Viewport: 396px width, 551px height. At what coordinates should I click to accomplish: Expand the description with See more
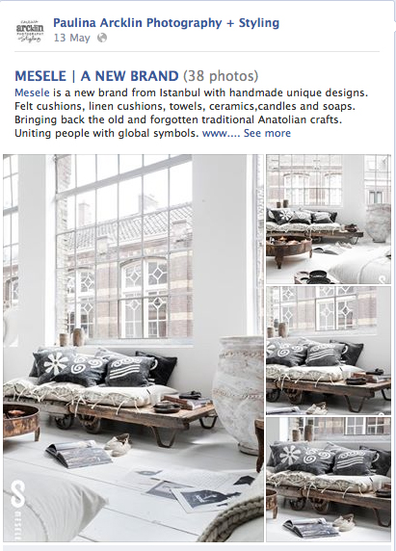pyautogui.click(x=267, y=133)
